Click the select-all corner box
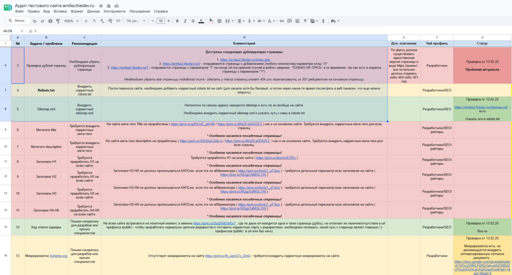The height and width of the screenshot is (275, 512). click(5, 37)
